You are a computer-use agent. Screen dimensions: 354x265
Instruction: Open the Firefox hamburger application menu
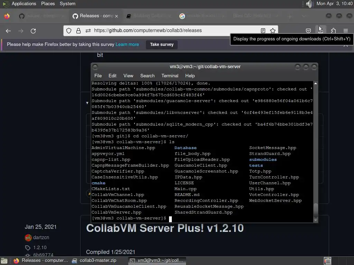[x=346, y=31]
